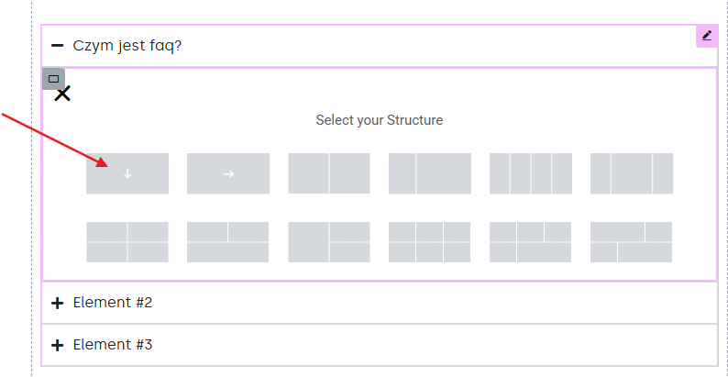Choose the last uneven two-row structure
Viewport: 728px width, 377px height.
[632, 242]
